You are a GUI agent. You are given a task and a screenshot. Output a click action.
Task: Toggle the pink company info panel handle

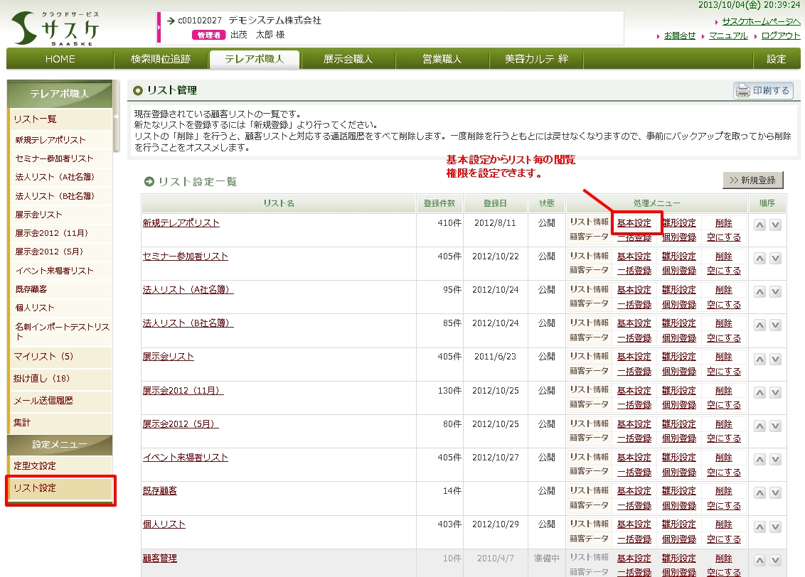pos(159,28)
